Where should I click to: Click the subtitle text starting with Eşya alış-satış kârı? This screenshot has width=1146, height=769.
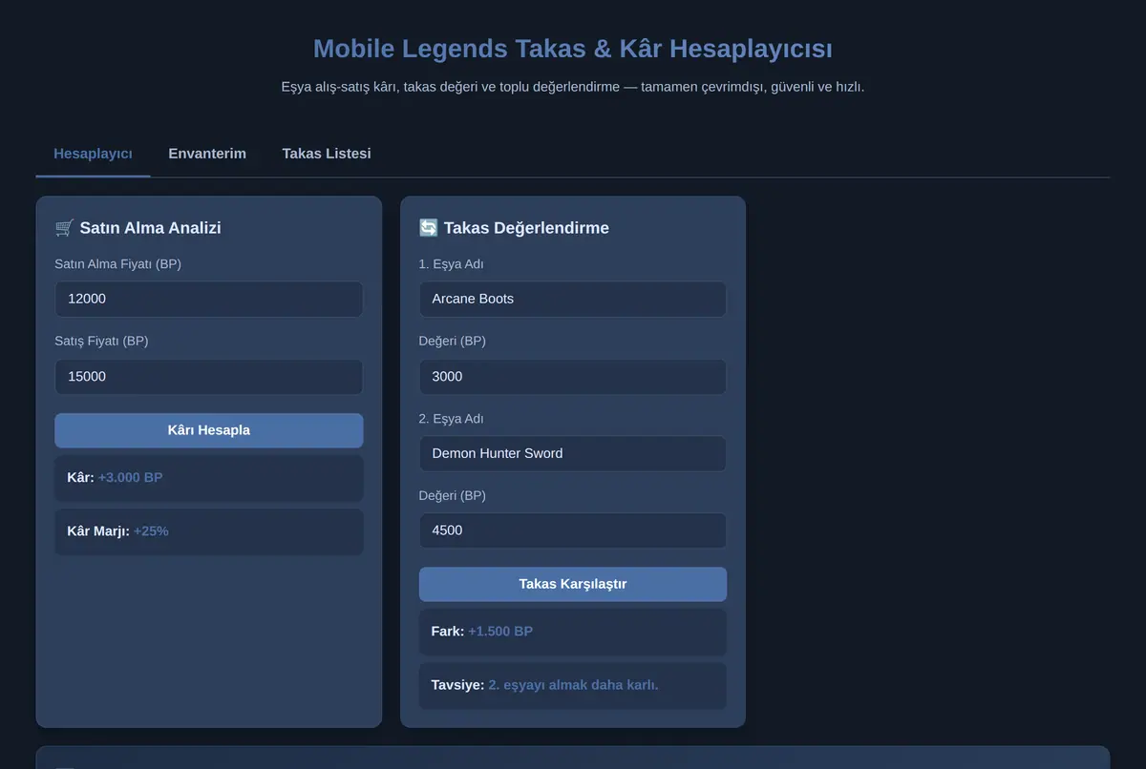(573, 87)
